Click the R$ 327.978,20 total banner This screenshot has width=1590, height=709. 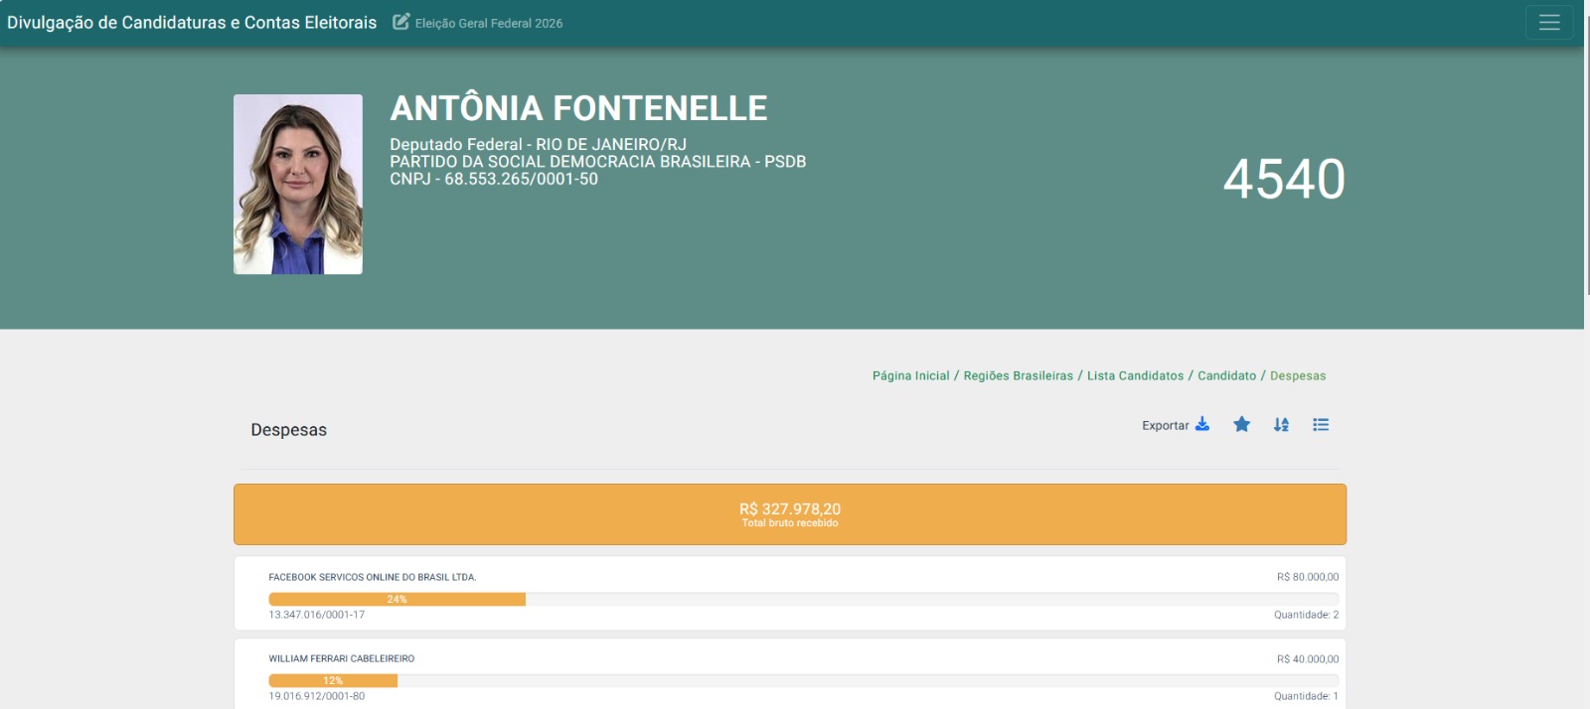(x=790, y=514)
